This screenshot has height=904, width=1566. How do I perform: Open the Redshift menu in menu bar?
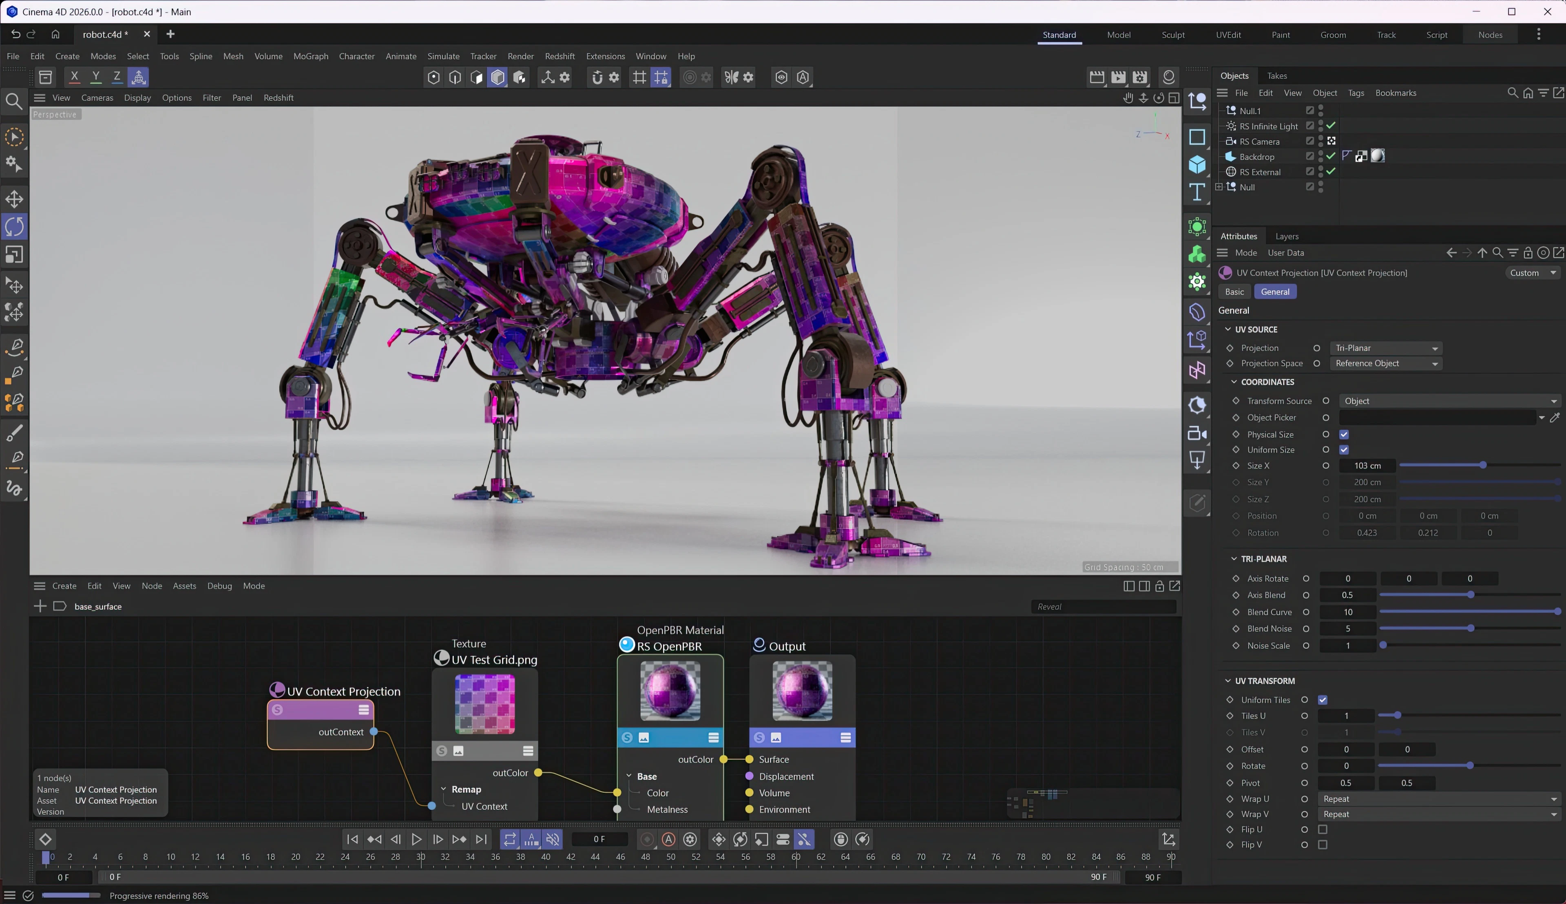click(x=560, y=56)
